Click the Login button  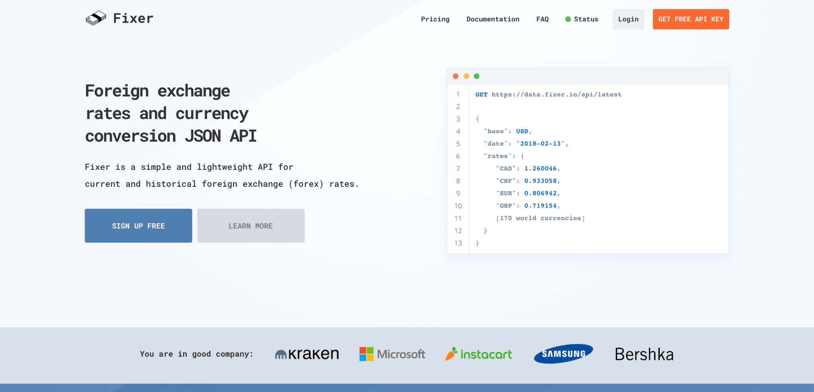[x=628, y=19]
